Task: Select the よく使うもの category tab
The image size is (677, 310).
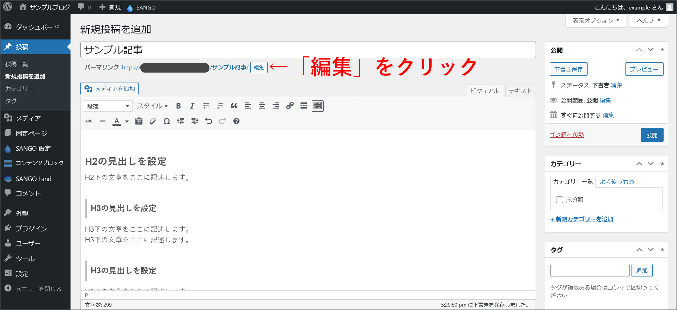Action: coord(617,182)
